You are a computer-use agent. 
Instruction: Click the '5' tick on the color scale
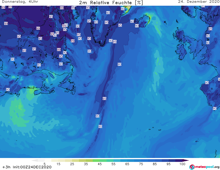tap(44, 164)
